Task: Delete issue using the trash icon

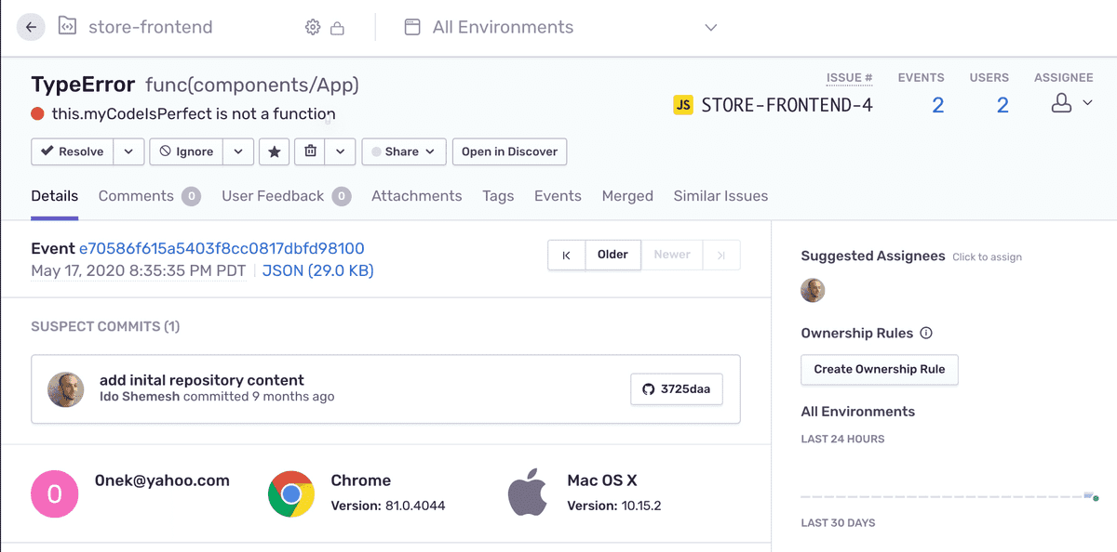Action: (311, 151)
